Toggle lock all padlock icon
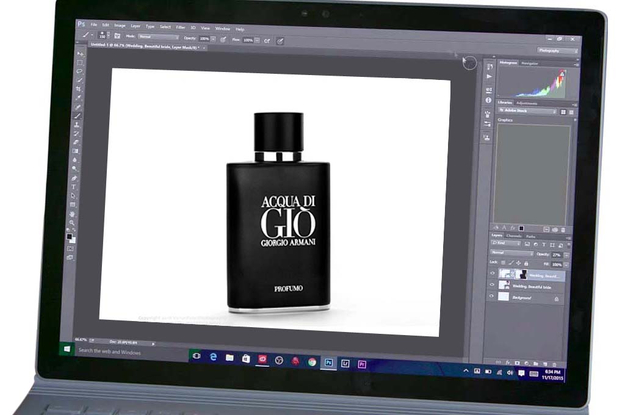The width and height of the screenshot is (625, 415). (x=526, y=264)
